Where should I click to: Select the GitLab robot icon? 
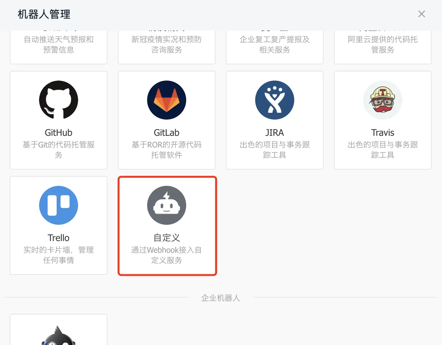(x=167, y=100)
